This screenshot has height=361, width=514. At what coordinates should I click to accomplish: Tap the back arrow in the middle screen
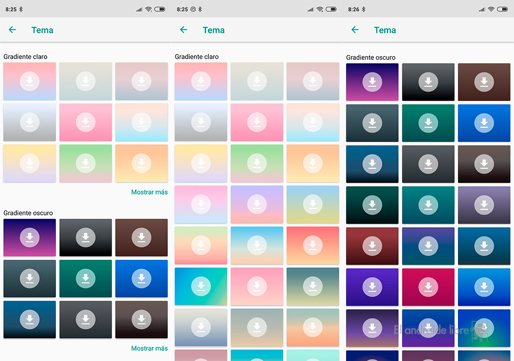[x=184, y=30]
